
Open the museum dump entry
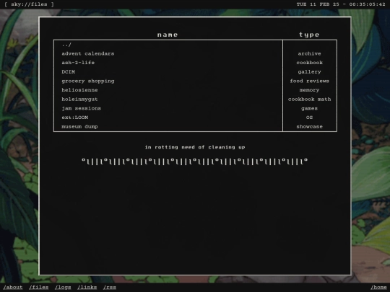79,126
